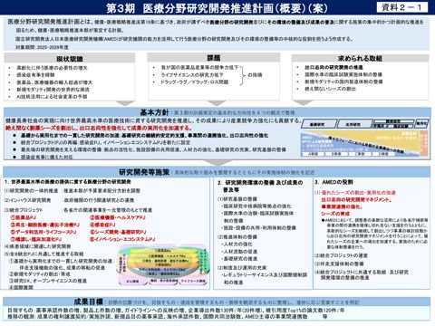Click the '成果目標' heading
Viewport: 435px width, 326px height.
[89, 302]
